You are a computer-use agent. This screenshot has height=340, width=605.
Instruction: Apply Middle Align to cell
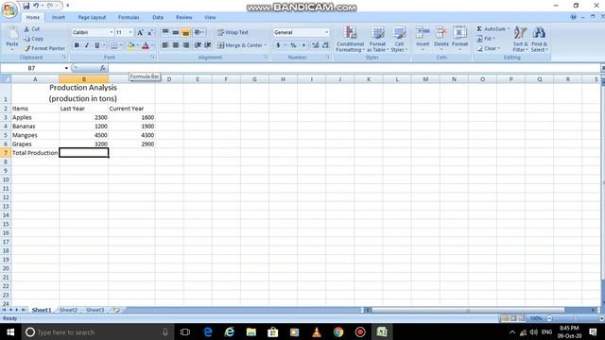coord(176,33)
